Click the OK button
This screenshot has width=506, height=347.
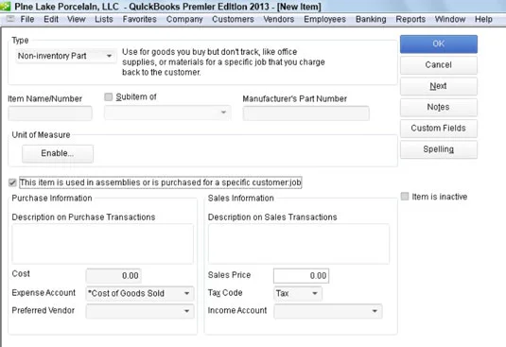click(439, 43)
